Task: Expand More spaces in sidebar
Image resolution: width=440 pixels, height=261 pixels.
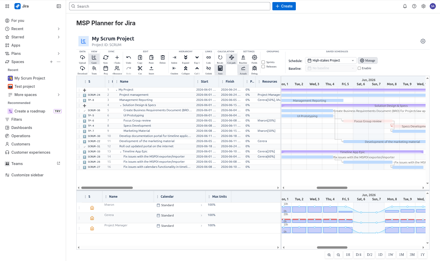Action: (x=59, y=95)
